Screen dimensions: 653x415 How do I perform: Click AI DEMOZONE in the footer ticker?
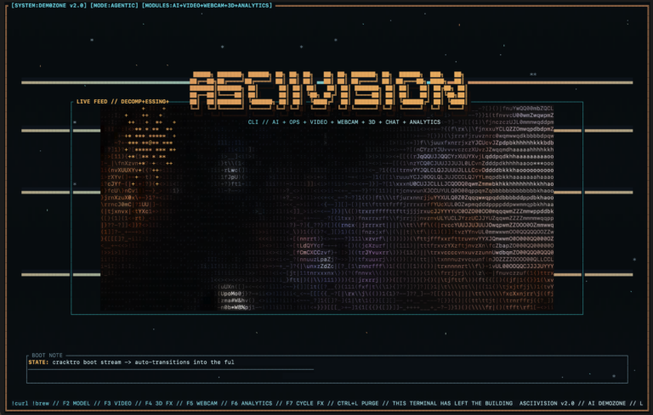click(x=607, y=403)
